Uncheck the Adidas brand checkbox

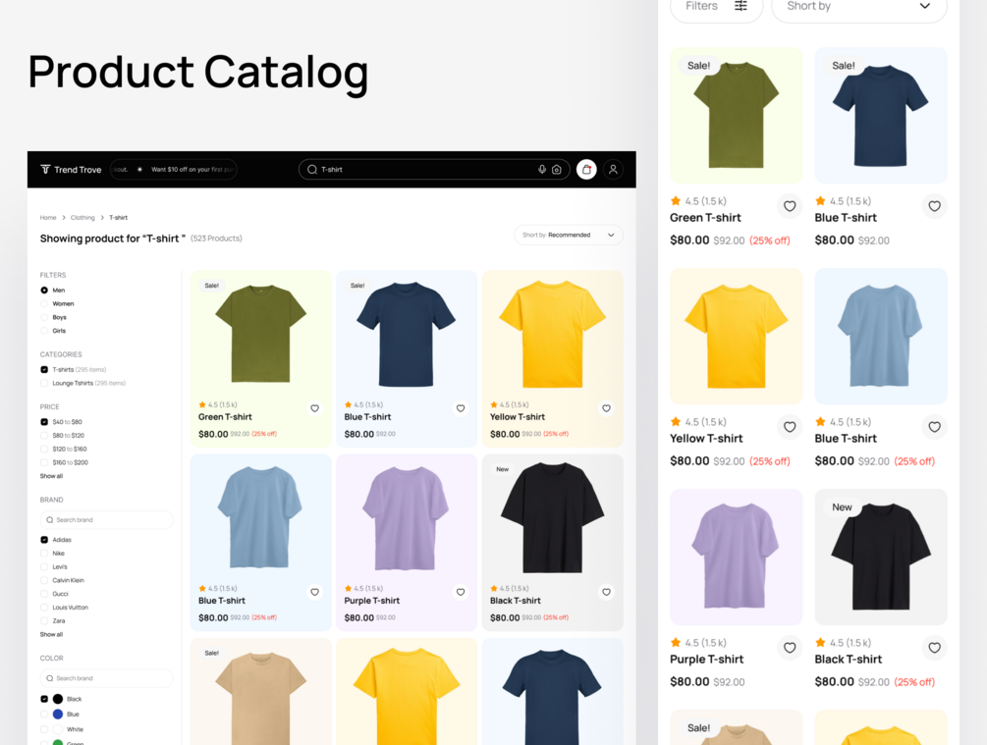(x=44, y=540)
